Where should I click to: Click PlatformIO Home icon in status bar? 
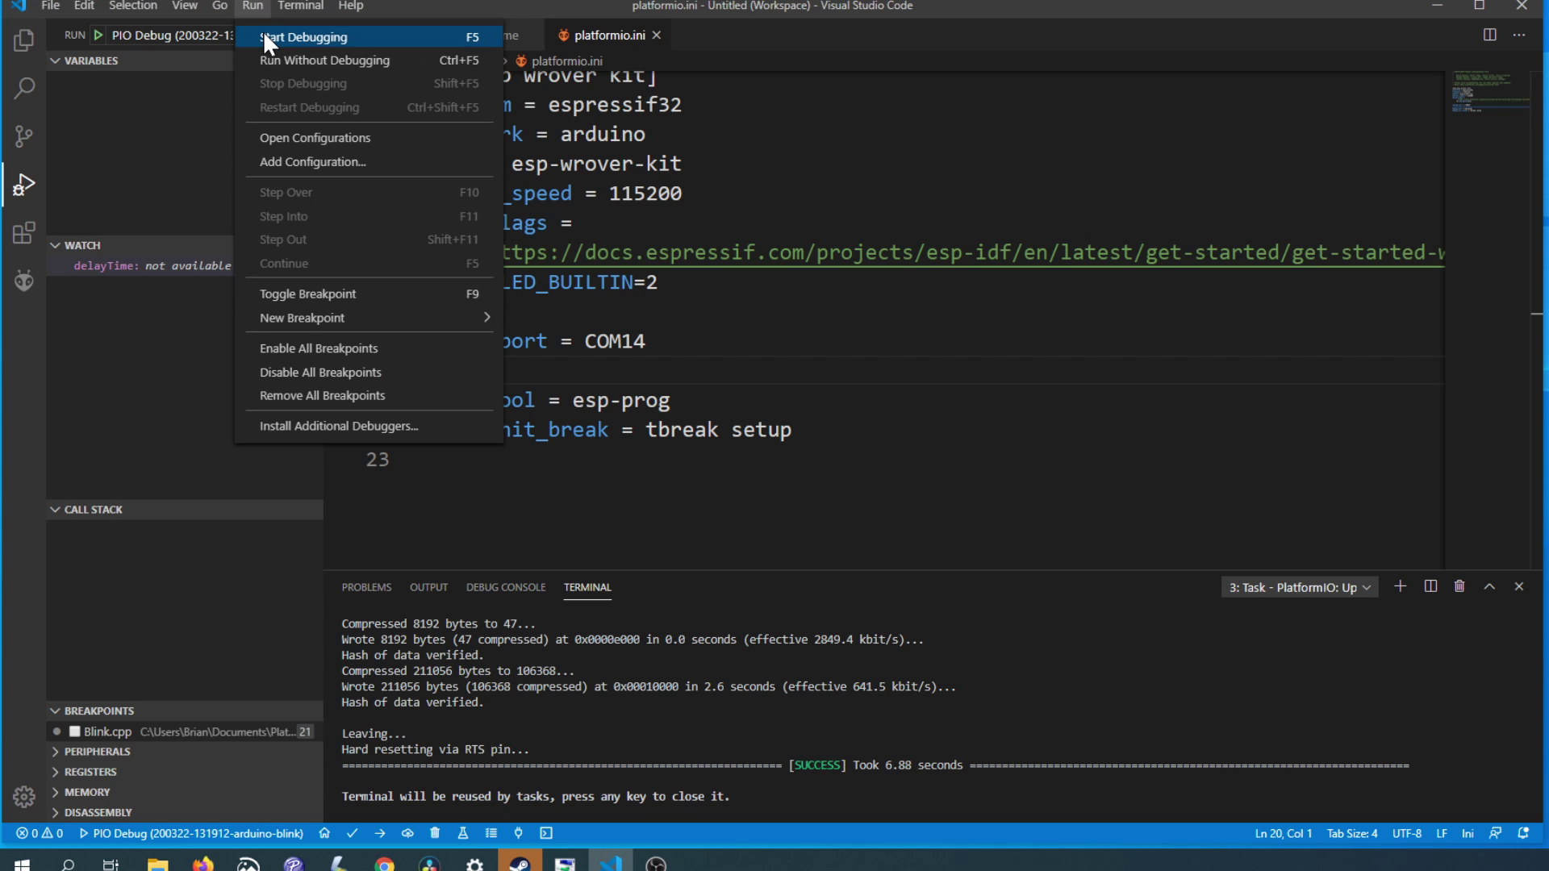pyautogui.click(x=324, y=833)
